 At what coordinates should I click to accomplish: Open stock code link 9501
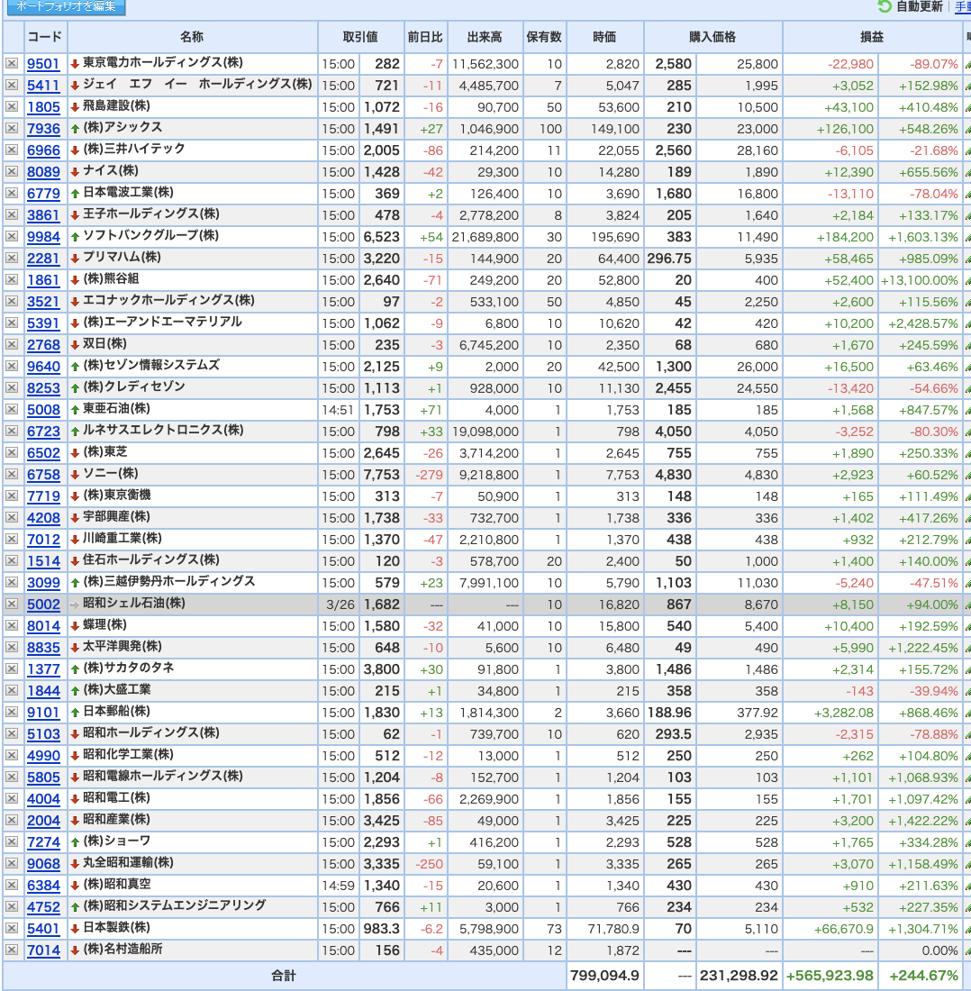pyautogui.click(x=43, y=64)
